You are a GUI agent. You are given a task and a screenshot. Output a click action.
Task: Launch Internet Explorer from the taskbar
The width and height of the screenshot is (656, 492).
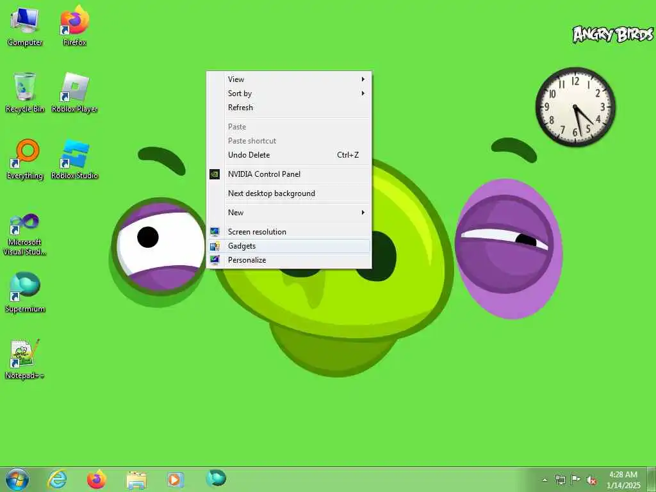tap(57, 479)
